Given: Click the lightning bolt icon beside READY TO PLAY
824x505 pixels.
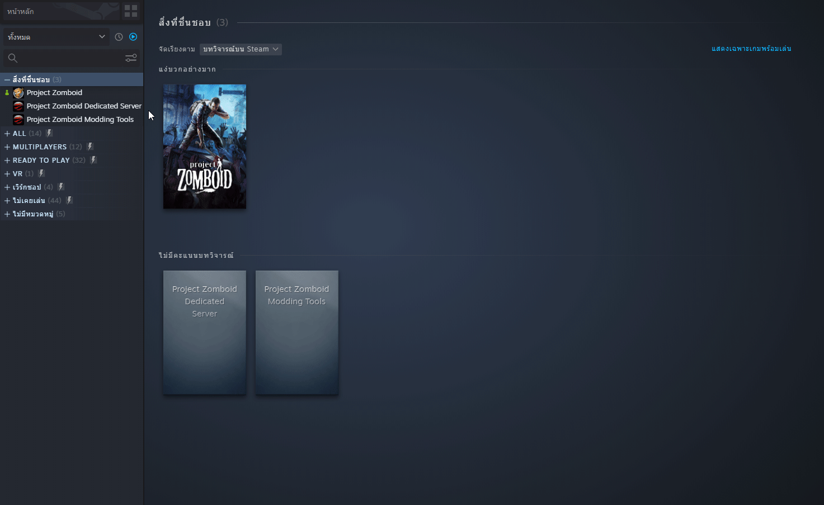Looking at the screenshot, I should pos(93,160).
